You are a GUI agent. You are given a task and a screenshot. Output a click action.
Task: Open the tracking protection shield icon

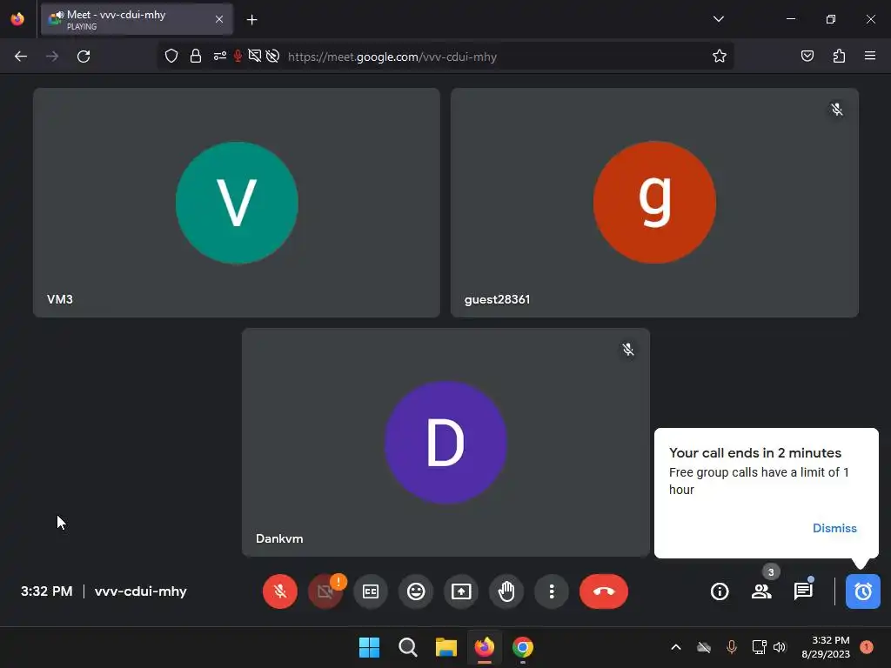click(x=171, y=56)
